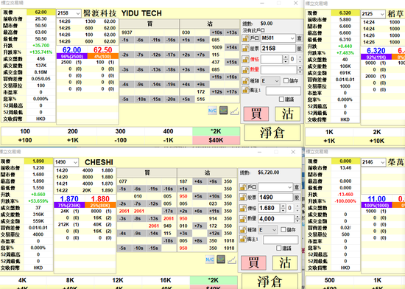
Task: Toggle lock icon next to 價格 1.680 field
Action: 243,208
